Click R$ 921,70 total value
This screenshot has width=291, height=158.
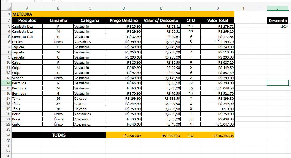click(x=218, y=93)
